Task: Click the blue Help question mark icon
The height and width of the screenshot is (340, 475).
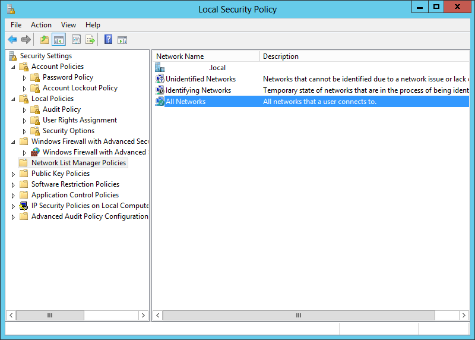Action: (108, 39)
